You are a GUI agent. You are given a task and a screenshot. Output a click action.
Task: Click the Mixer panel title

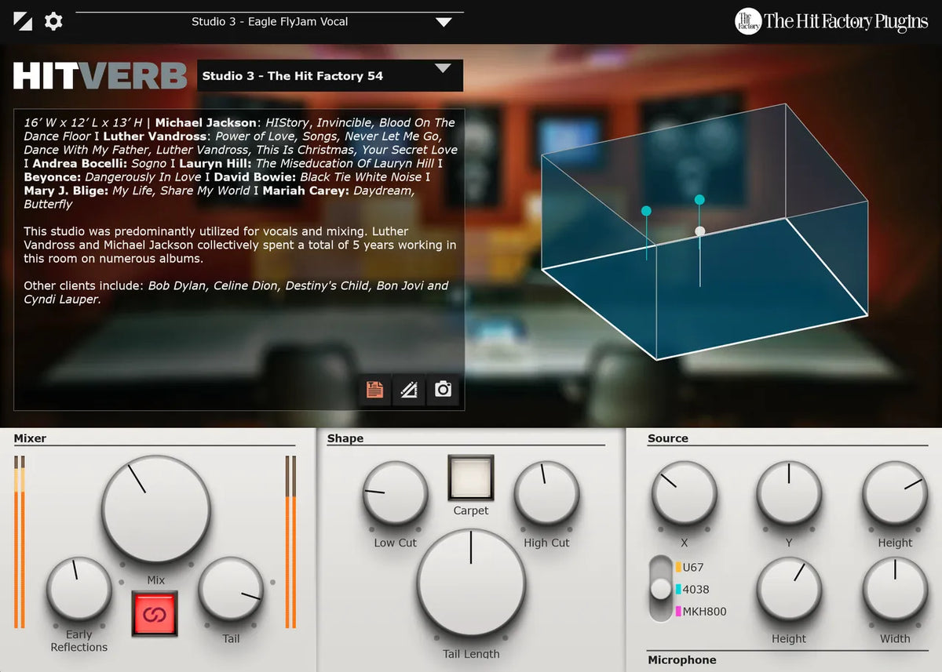click(x=31, y=438)
